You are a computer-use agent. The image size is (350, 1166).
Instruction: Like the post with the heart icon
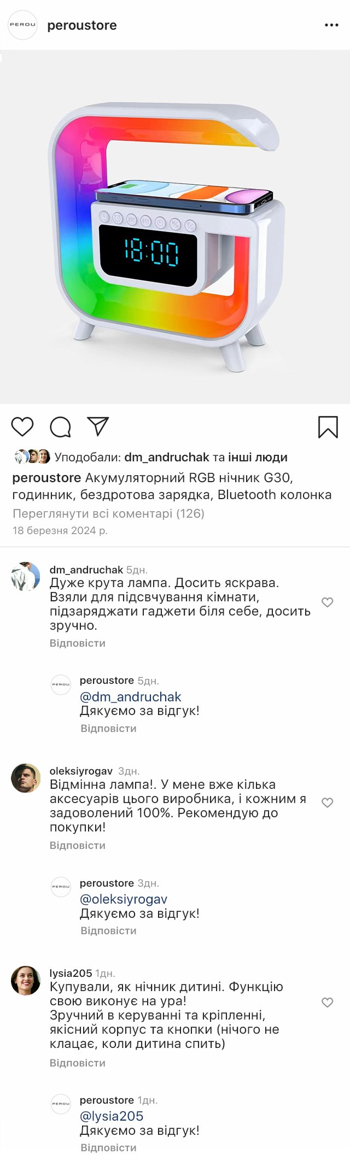coord(22,426)
